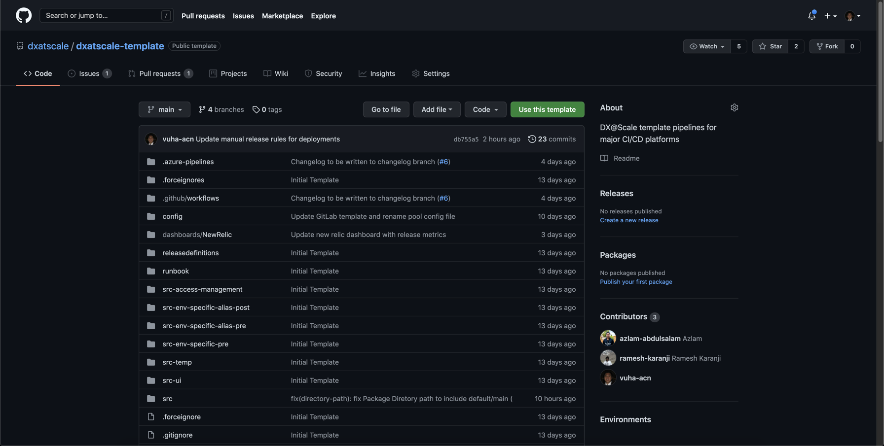
Task: Expand the Add file dropdown
Action: 437,109
